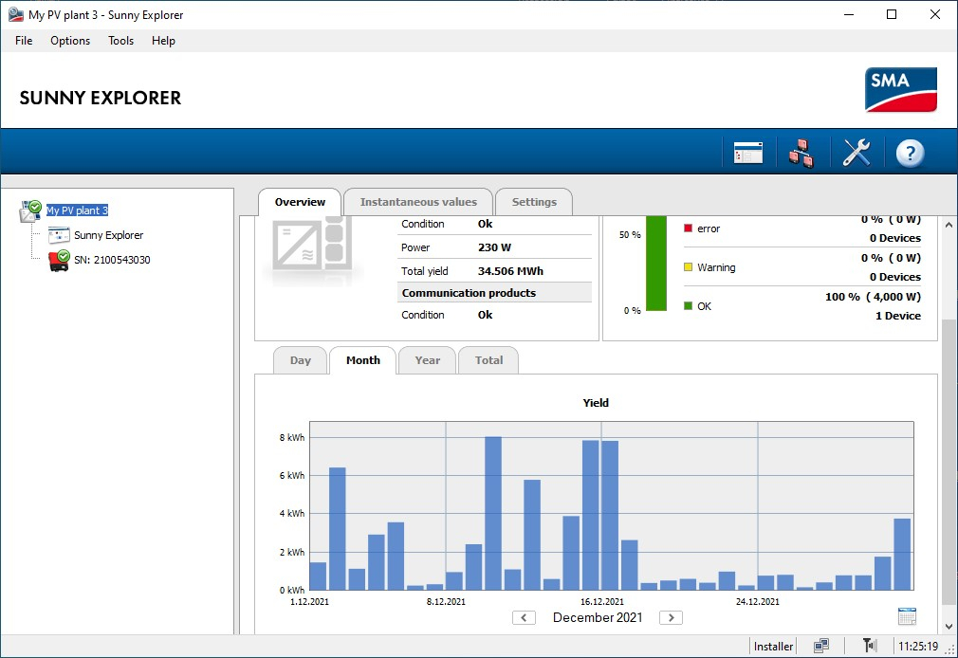The width and height of the screenshot is (958, 658).
Task: Show the Day yield chart tab
Action: click(x=300, y=360)
